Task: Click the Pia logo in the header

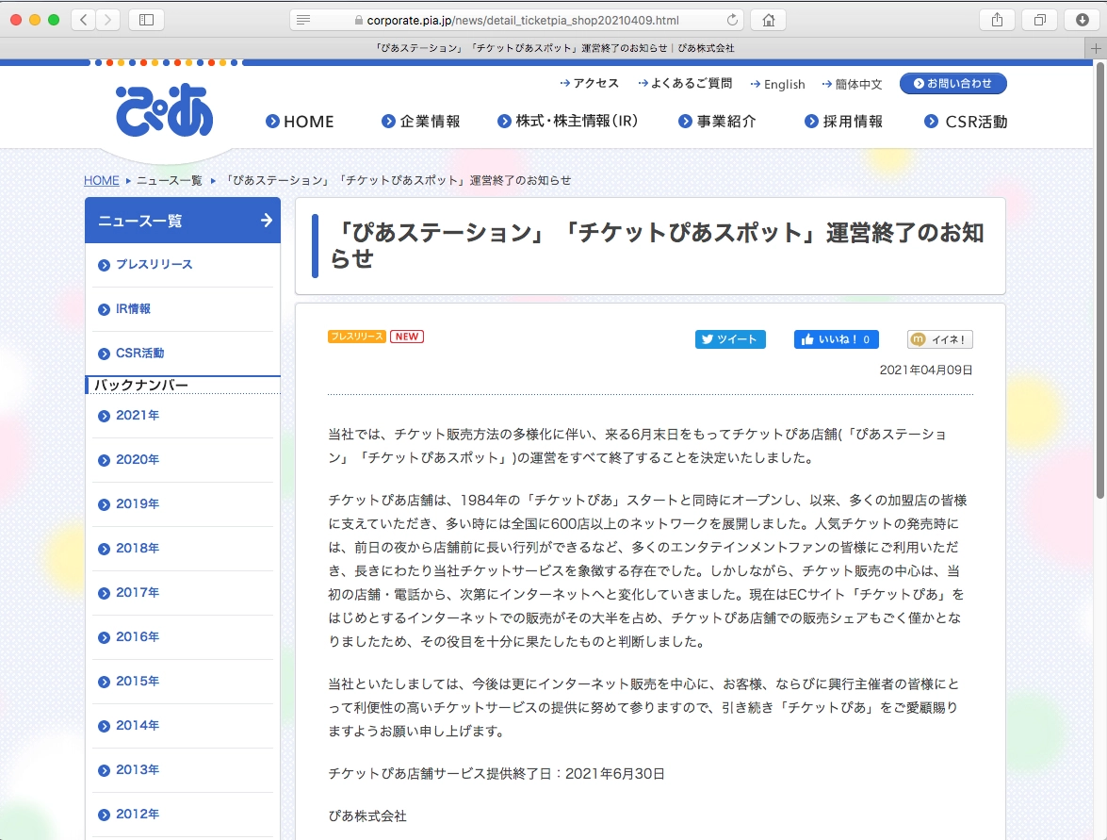Action: [x=165, y=110]
